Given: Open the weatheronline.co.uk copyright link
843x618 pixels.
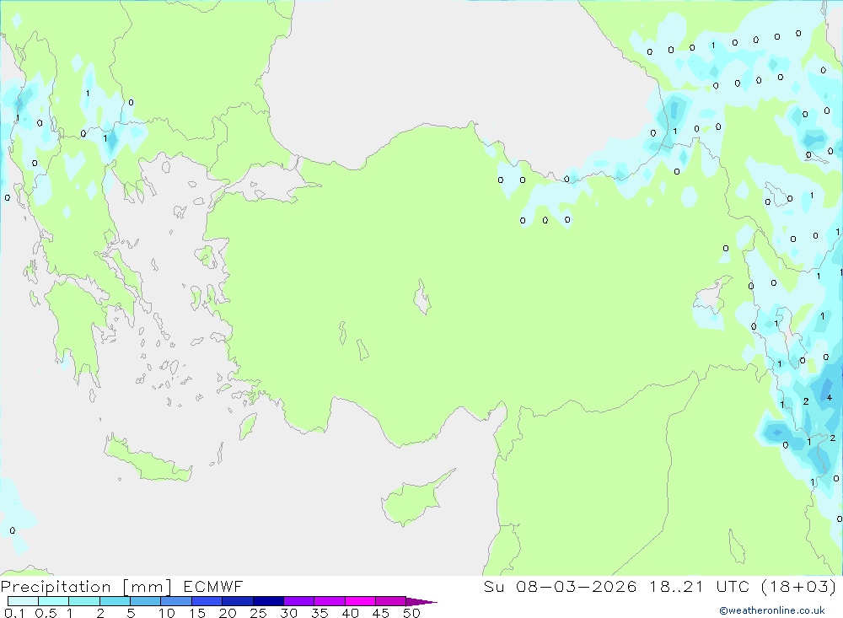Looking at the screenshot, I should [771, 610].
